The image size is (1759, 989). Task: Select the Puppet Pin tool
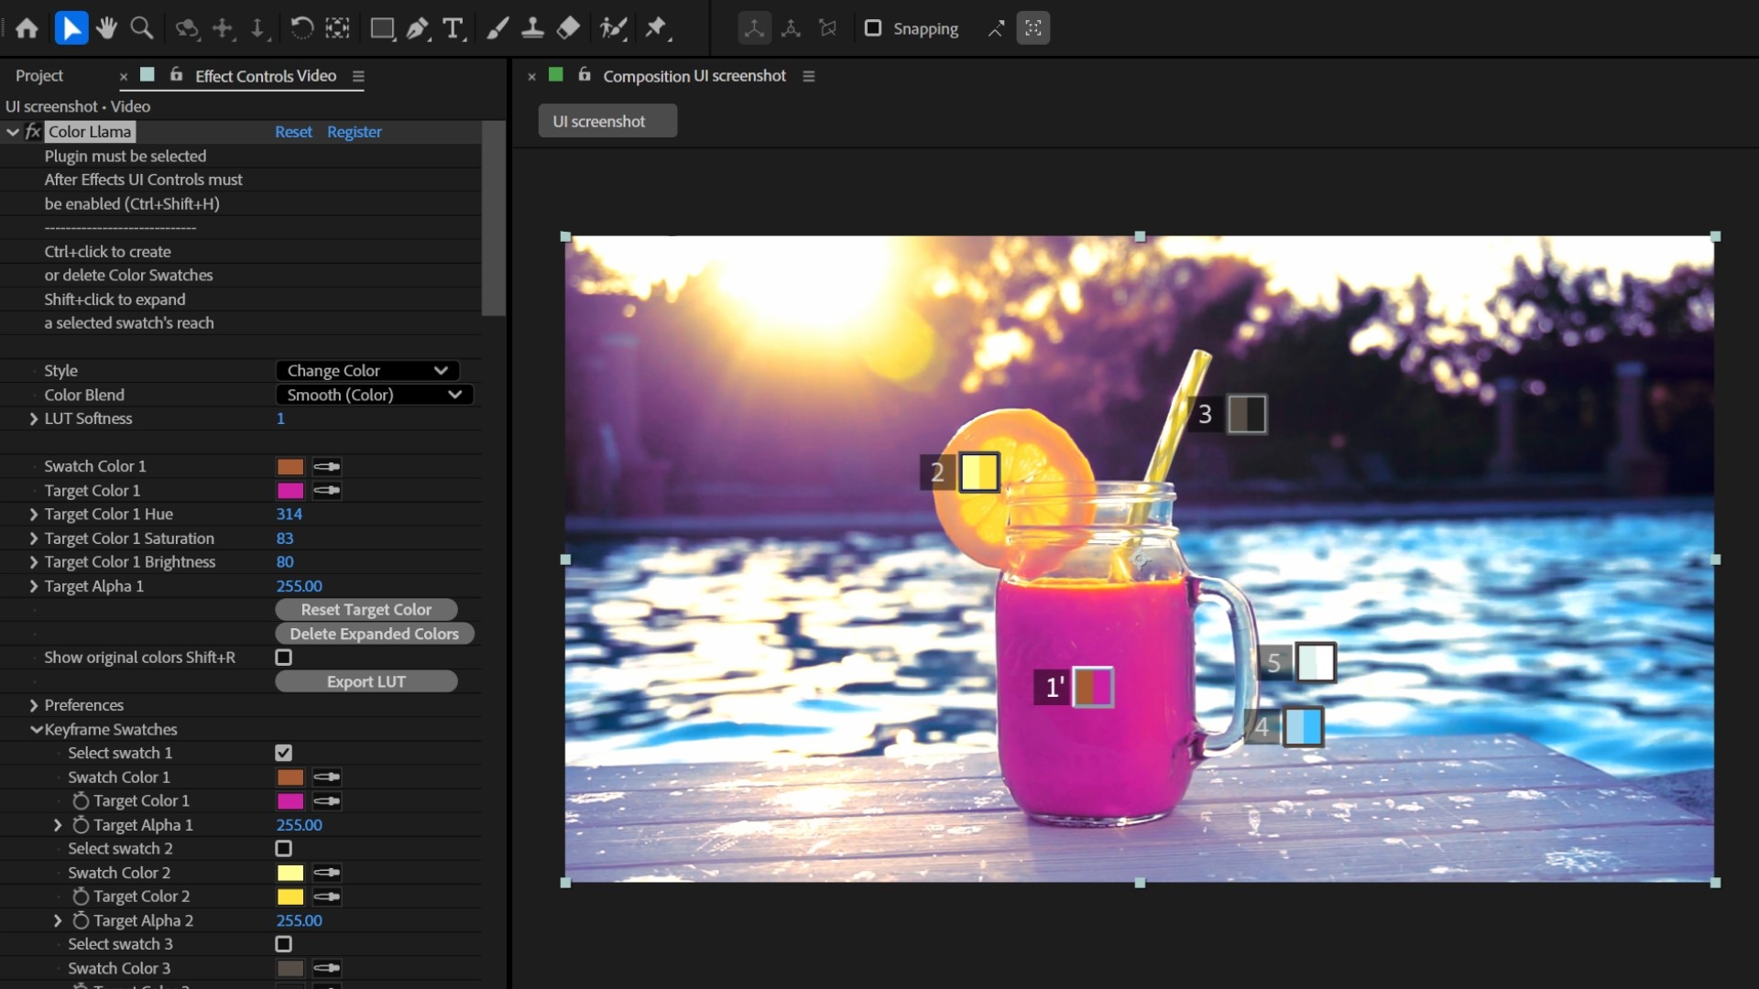pos(656,28)
